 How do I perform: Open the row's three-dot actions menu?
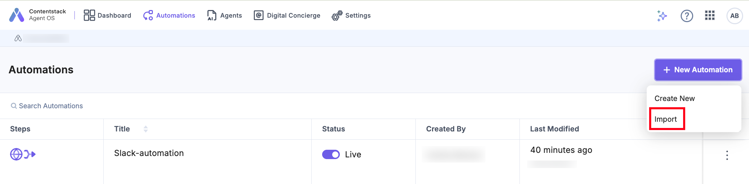[727, 155]
